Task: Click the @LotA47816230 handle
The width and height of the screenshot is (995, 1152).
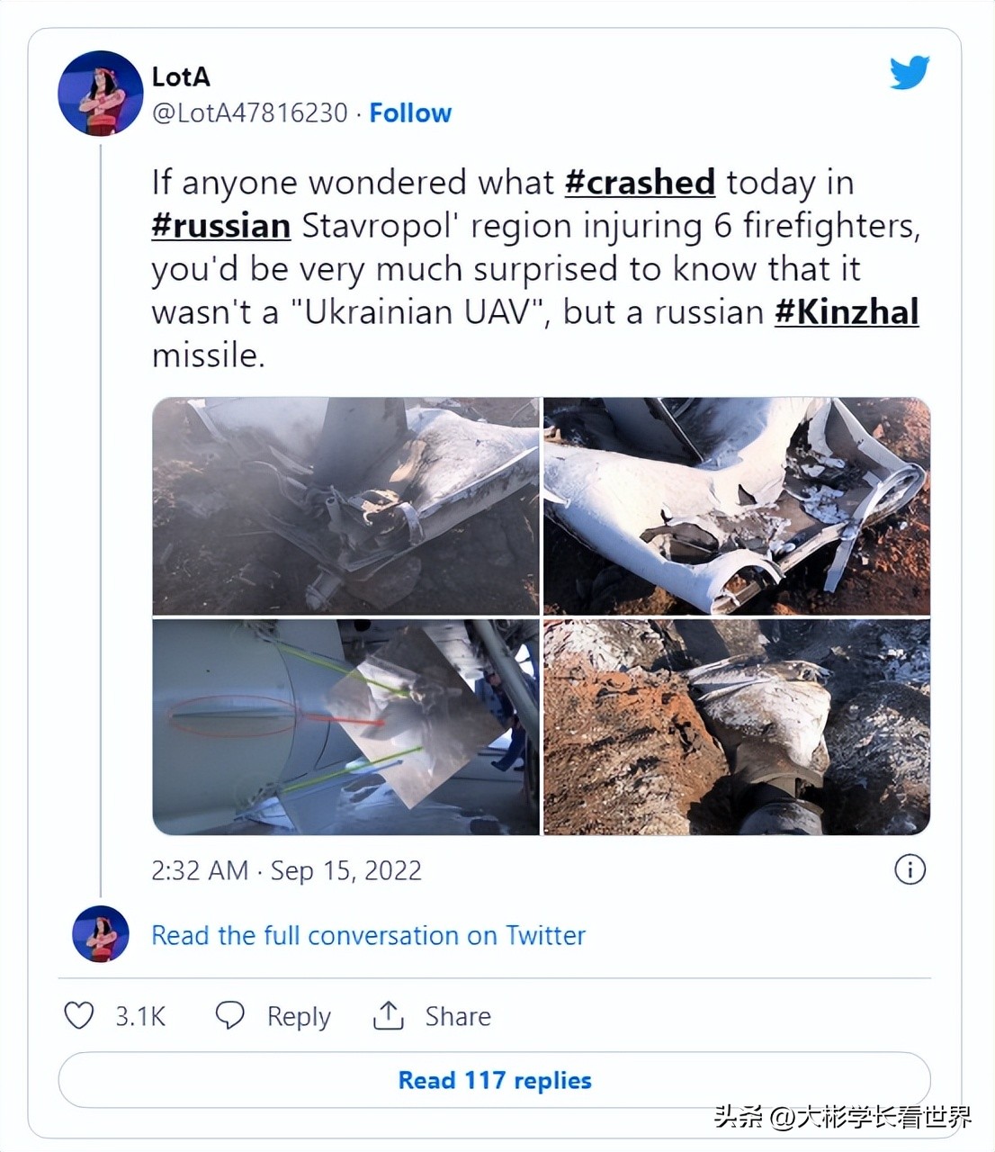Action: pyautogui.click(x=249, y=113)
